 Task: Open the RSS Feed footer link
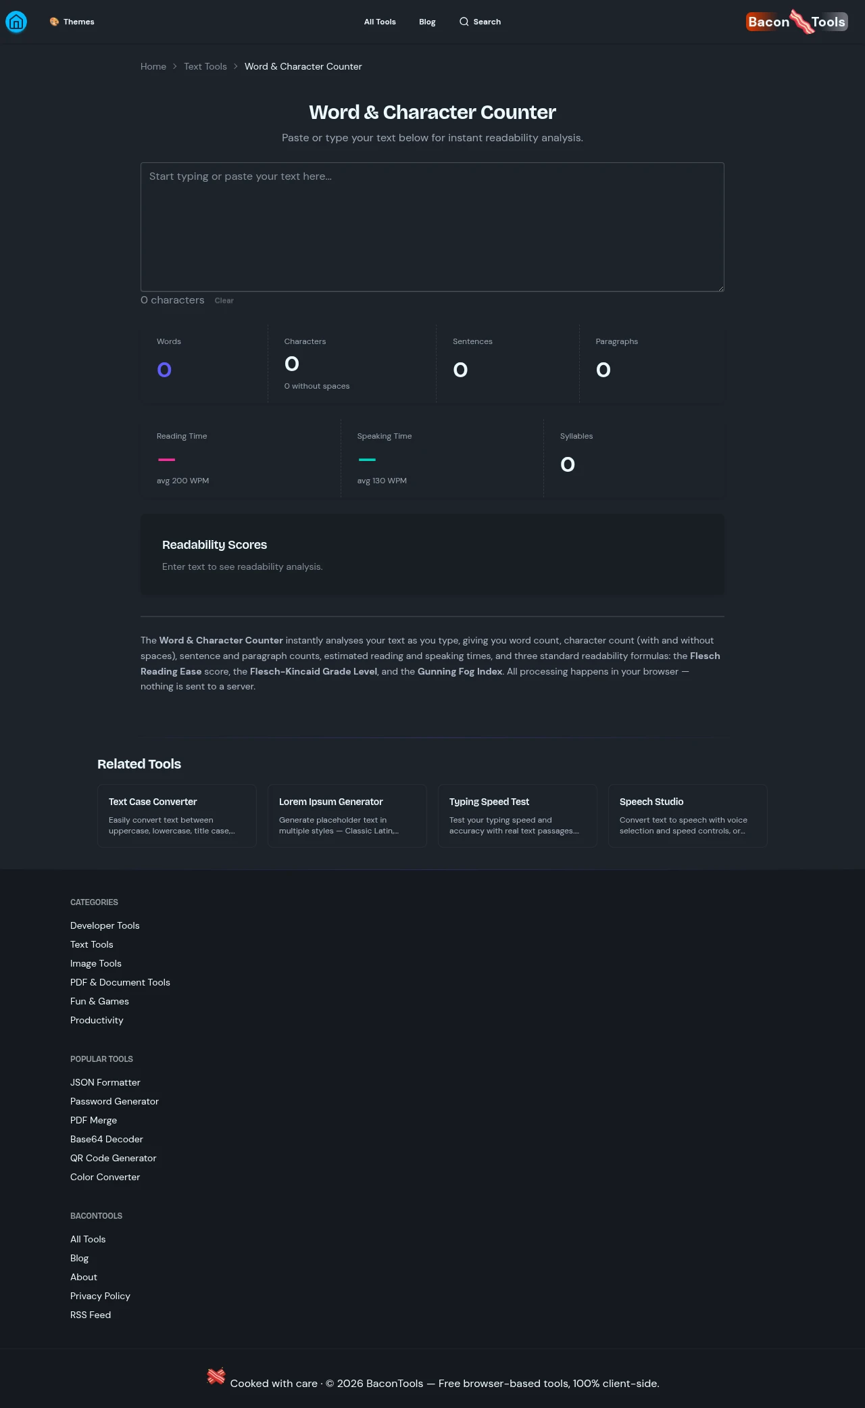(x=91, y=1315)
